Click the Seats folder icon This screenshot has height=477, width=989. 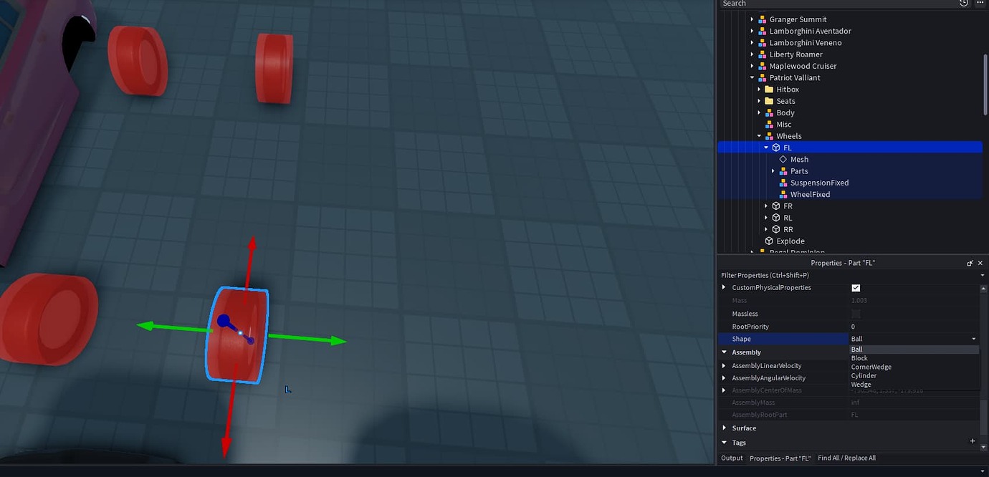769,101
